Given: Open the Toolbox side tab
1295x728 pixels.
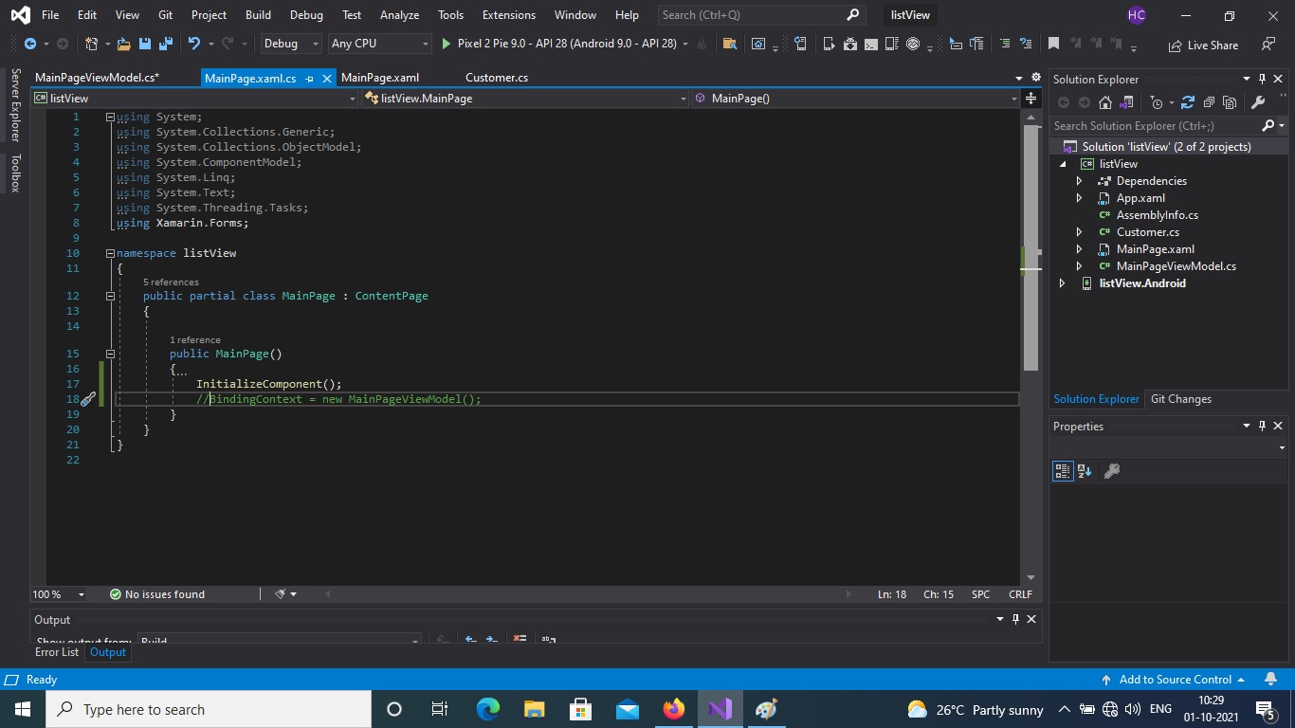Looking at the screenshot, I should [15, 173].
